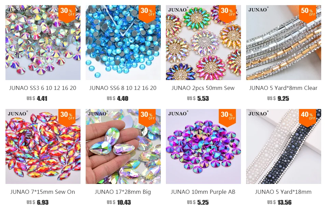Screen dimensions: 327x218
Task: Click the US $10.43 price
Action: pos(119,202)
